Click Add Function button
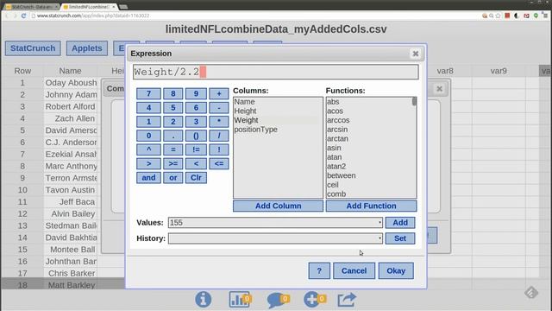Screen dimensions: 552x311 click(371, 206)
